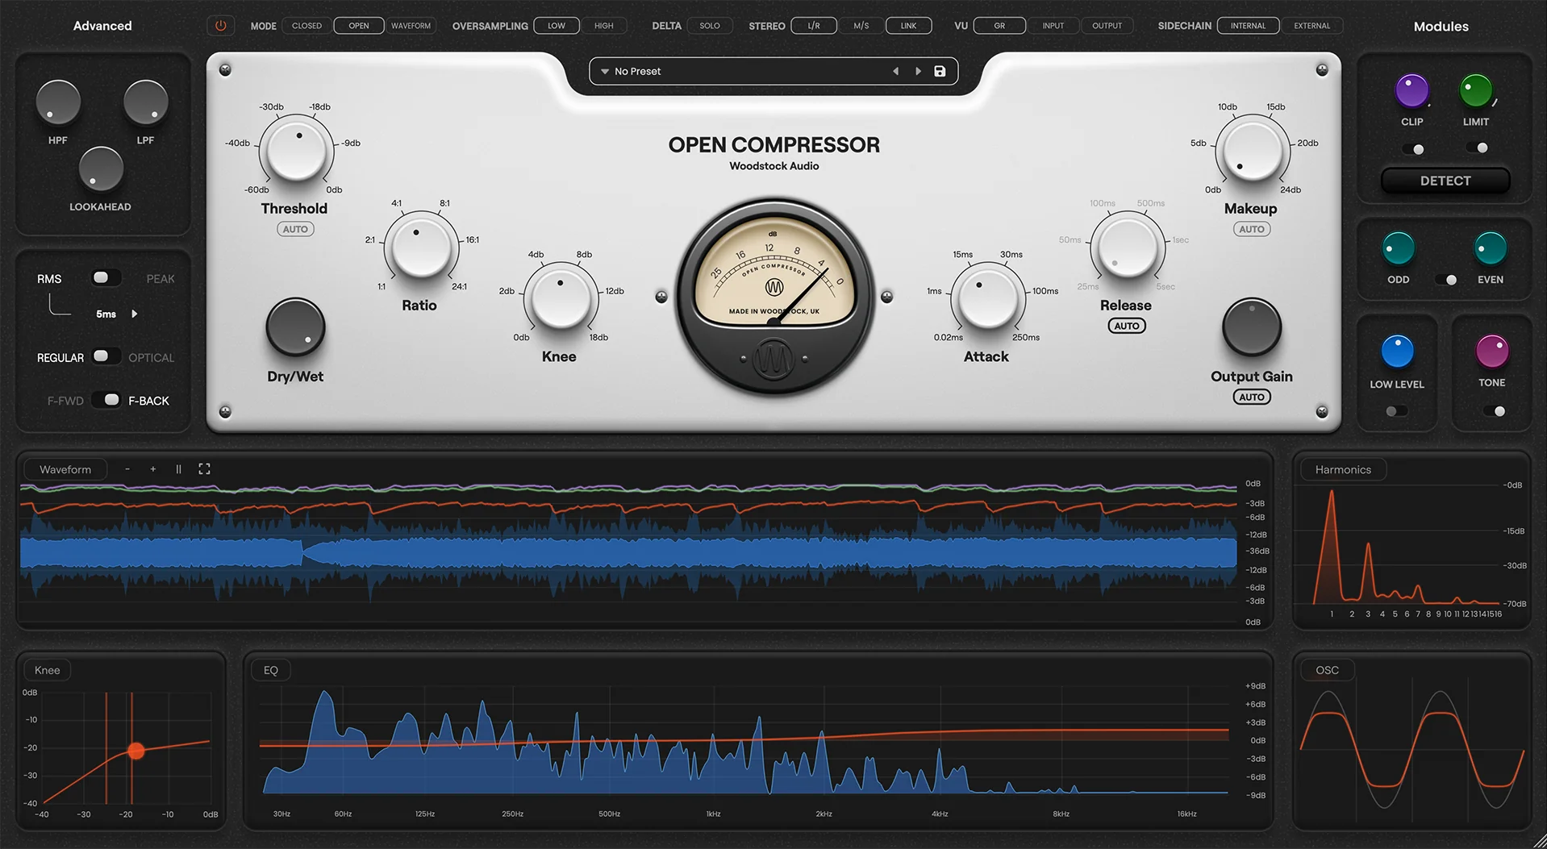Image resolution: width=1547 pixels, height=849 pixels.
Task: Select HIGH oversampling
Action: click(604, 25)
